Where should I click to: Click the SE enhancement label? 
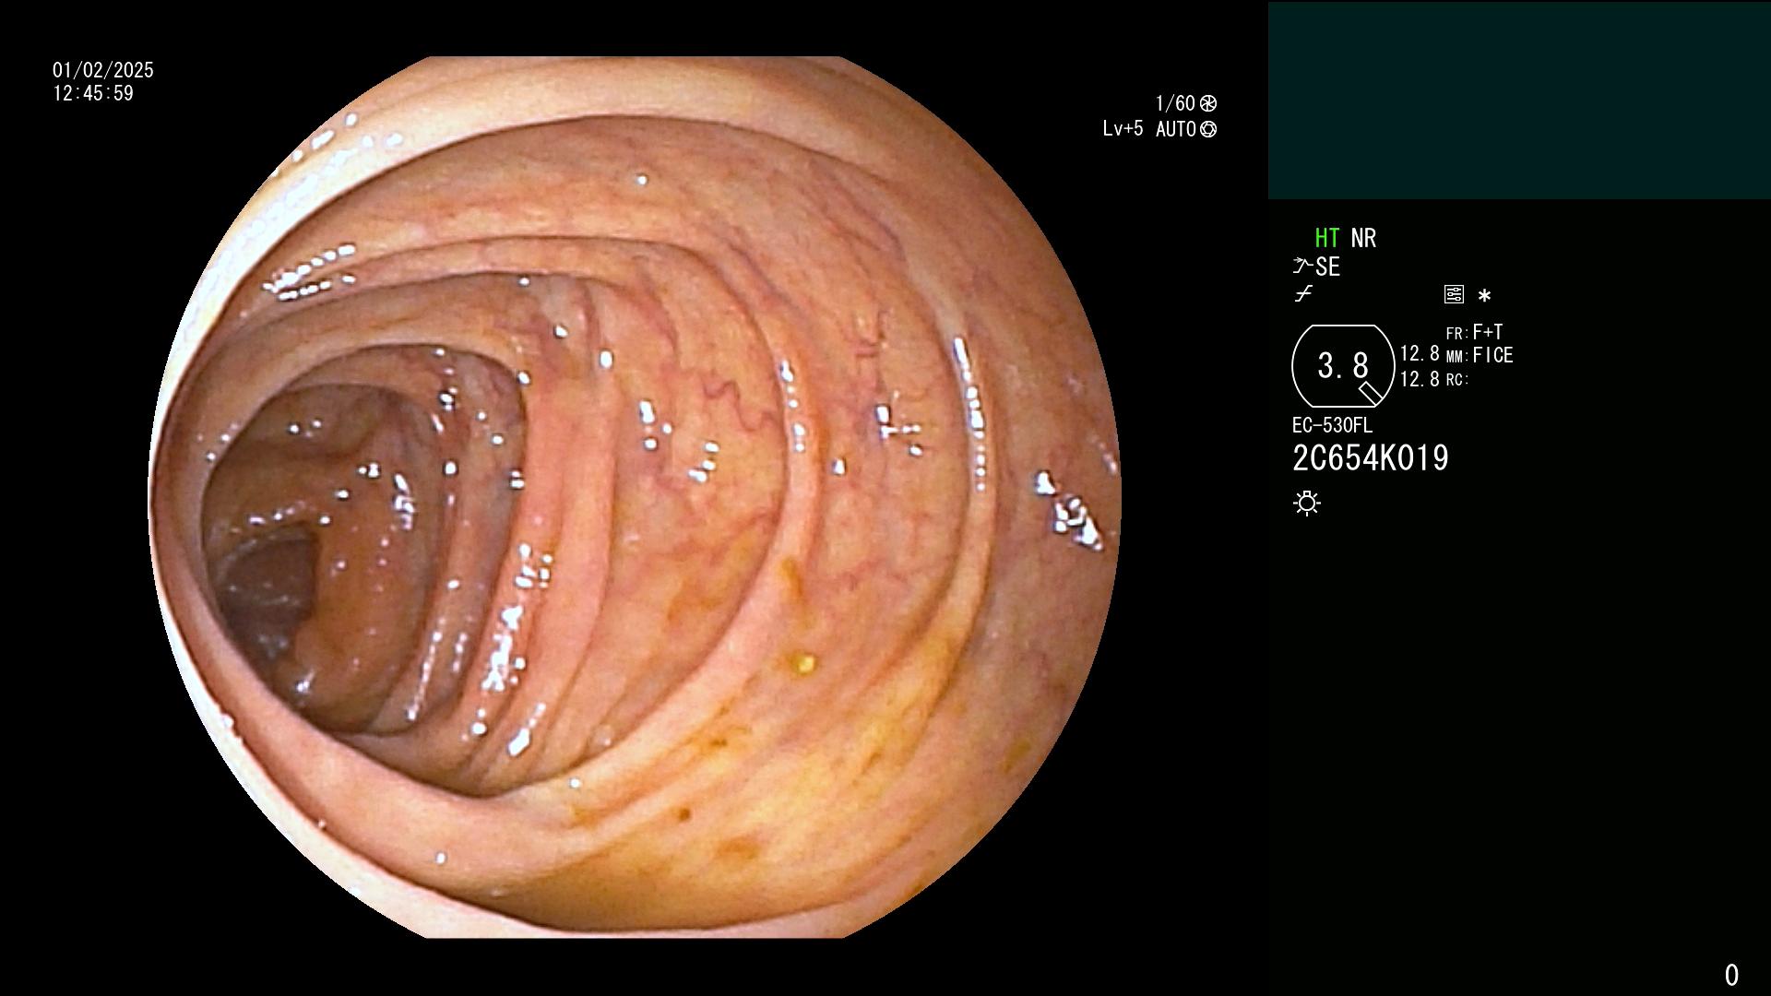click(x=1328, y=267)
